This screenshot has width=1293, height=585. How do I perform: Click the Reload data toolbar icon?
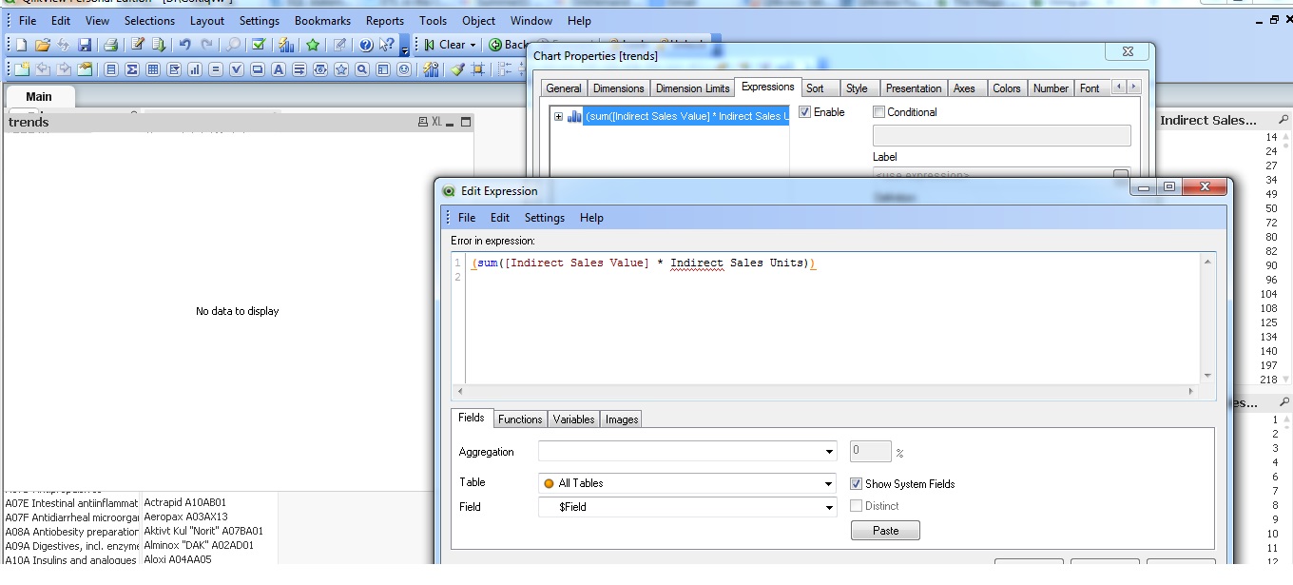(x=159, y=45)
